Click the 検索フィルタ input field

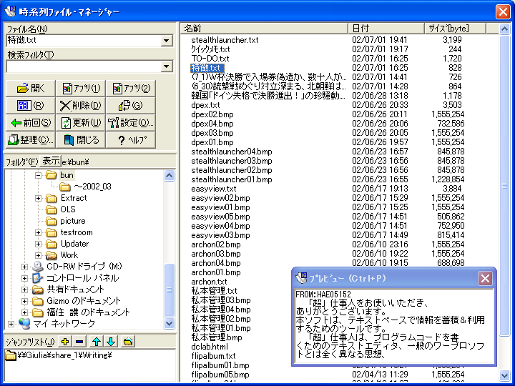click(x=84, y=66)
